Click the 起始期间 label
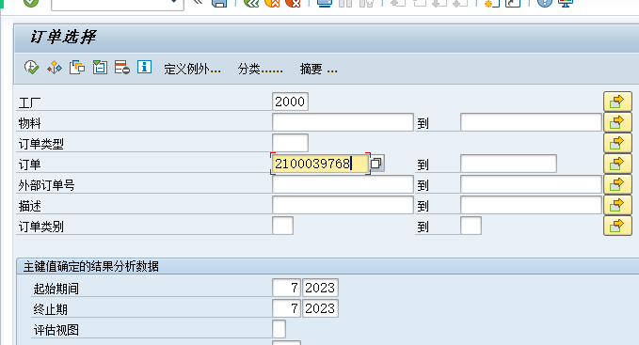 point(56,289)
